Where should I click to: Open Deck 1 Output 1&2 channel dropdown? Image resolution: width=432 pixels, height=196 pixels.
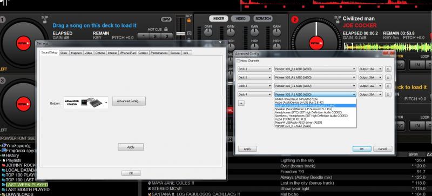tap(370, 69)
